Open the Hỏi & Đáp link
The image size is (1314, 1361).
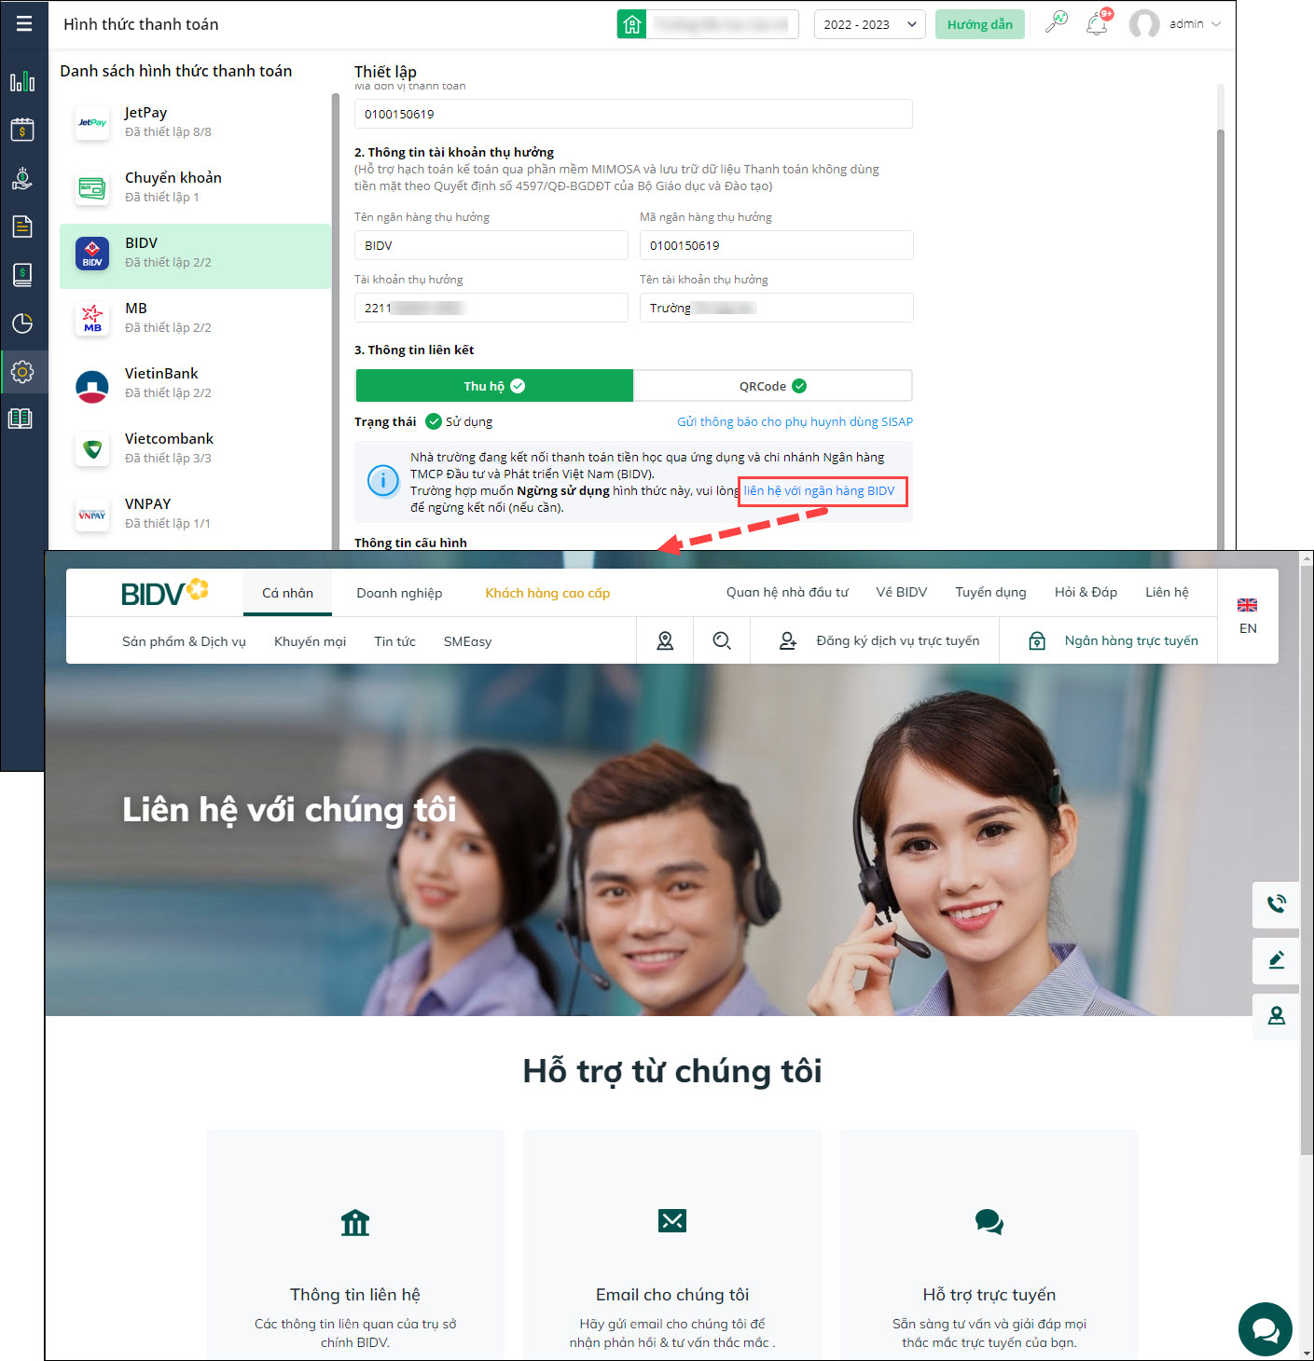click(x=1086, y=592)
